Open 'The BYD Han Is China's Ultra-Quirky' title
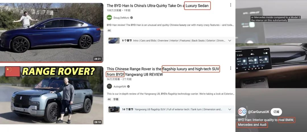Viewport: 307px width, 132px height. coord(158,6)
